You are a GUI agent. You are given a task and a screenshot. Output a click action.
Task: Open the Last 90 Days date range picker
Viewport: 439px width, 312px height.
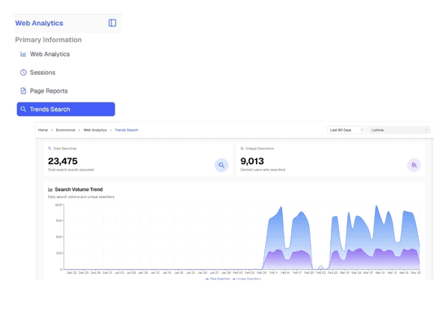(x=346, y=130)
